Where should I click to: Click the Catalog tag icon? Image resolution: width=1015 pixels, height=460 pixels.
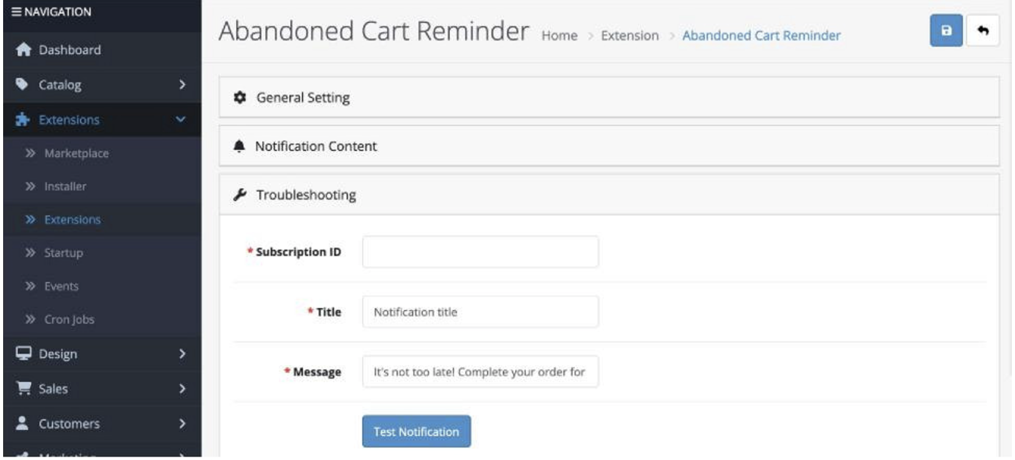point(22,84)
